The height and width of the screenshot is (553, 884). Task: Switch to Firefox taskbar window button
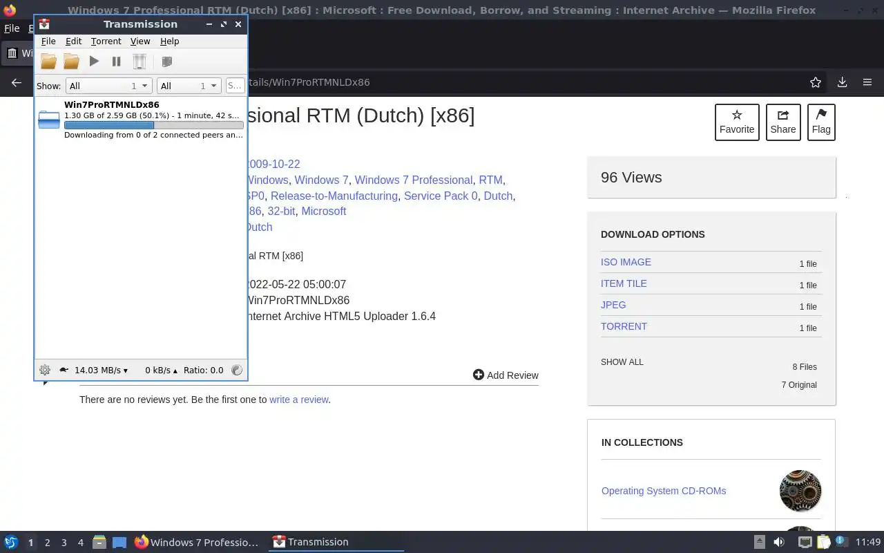pyautogui.click(x=197, y=543)
